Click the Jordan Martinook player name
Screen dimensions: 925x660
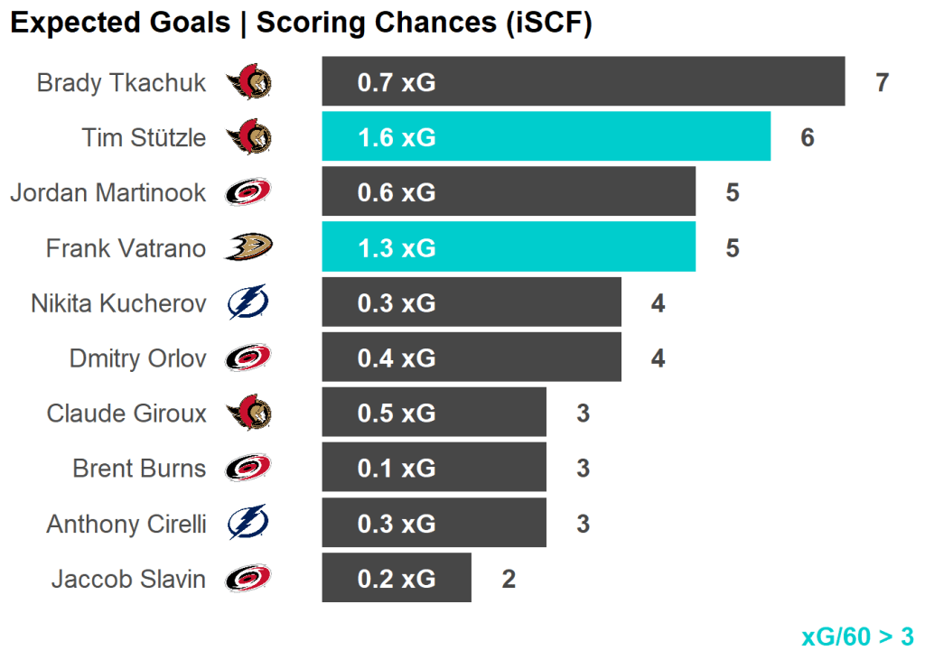click(107, 192)
